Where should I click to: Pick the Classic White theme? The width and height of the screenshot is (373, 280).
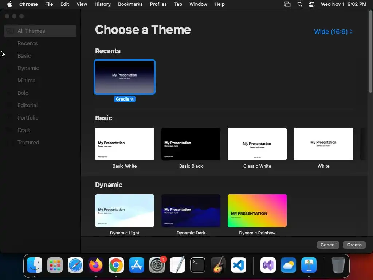257,144
